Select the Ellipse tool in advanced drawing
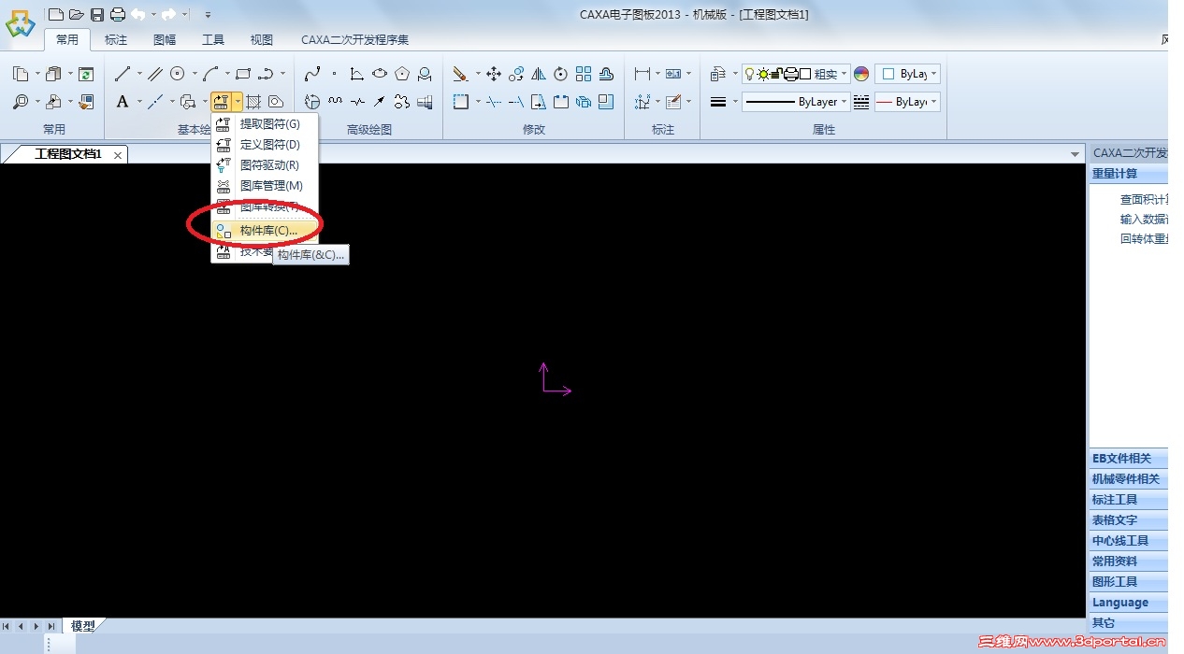The width and height of the screenshot is (1184, 654). (380, 74)
